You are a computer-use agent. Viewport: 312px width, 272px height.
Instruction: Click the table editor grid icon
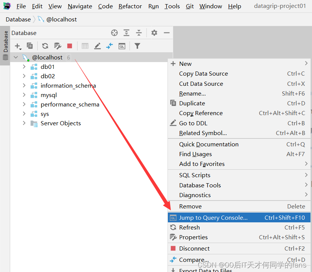(x=85, y=46)
